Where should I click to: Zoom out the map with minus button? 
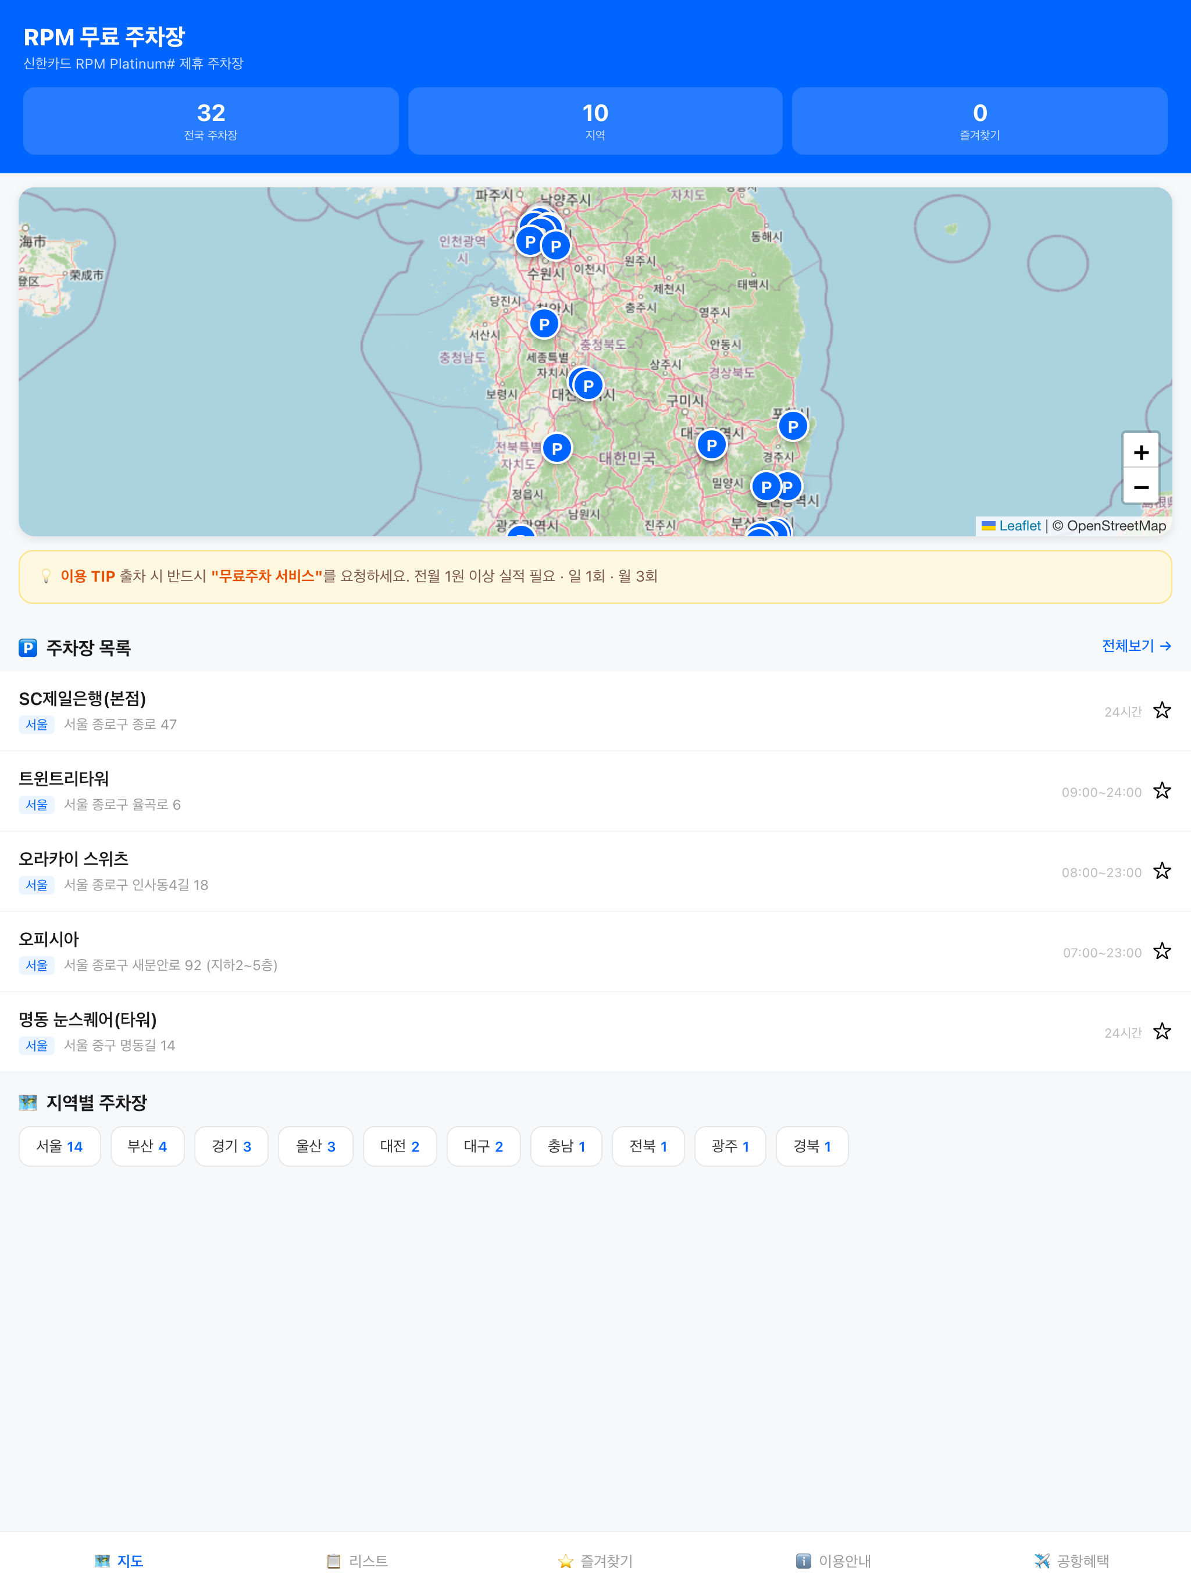[x=1141, y=486]
